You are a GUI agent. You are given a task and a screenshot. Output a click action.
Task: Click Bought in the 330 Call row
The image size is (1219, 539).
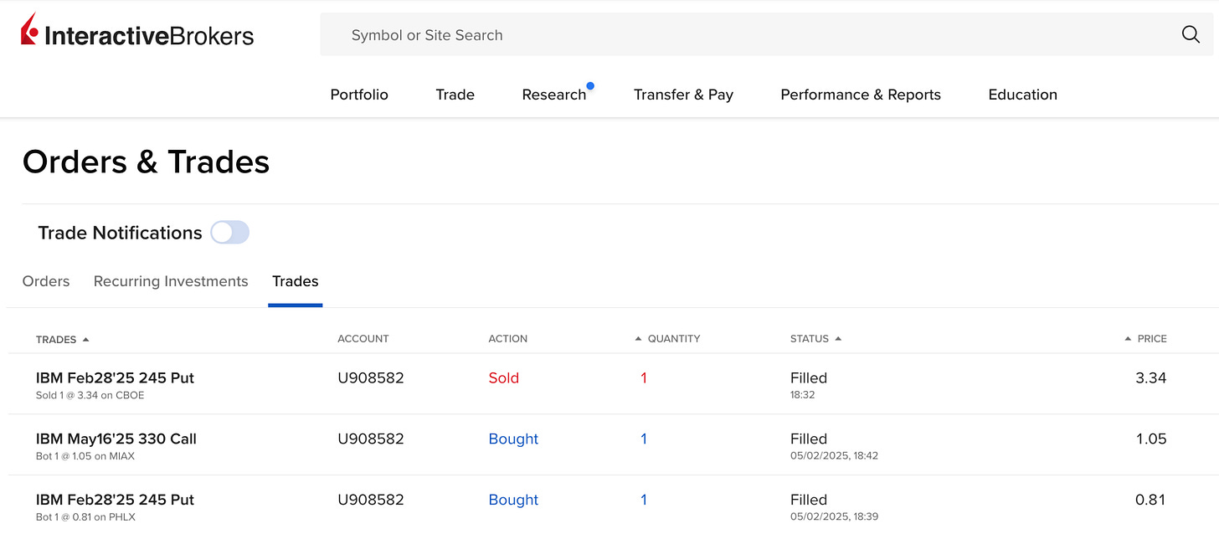pyautogui.click(x=513, y=439)
